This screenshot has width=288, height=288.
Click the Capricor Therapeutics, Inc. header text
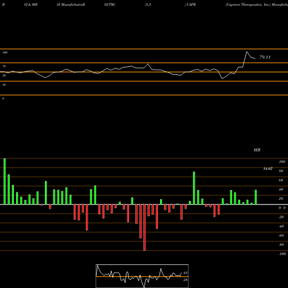pyautogui.click(x=248, y=5)
